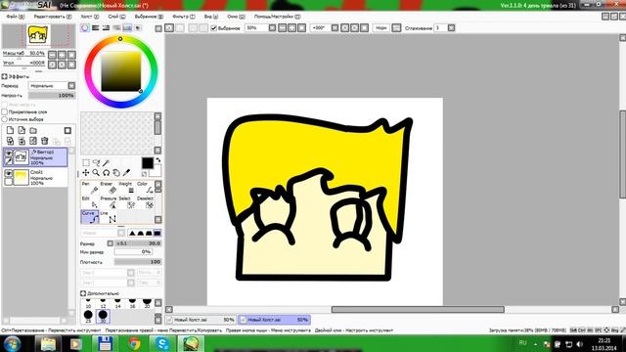The image size is (626, 352).
Task: Select the zoom magnifier tool
Action: coord(96,172)
